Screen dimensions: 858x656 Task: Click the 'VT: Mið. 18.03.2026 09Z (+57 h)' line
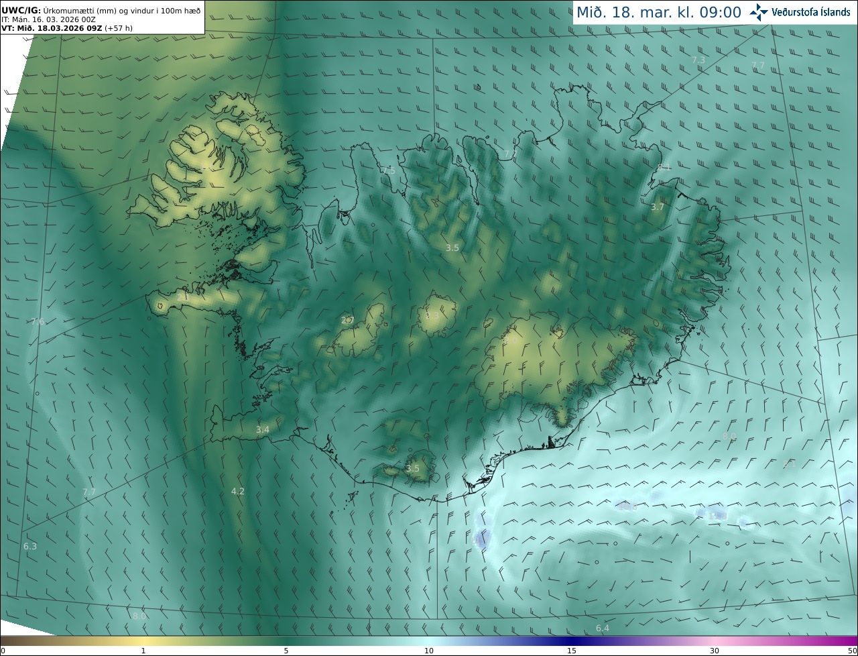67,28
